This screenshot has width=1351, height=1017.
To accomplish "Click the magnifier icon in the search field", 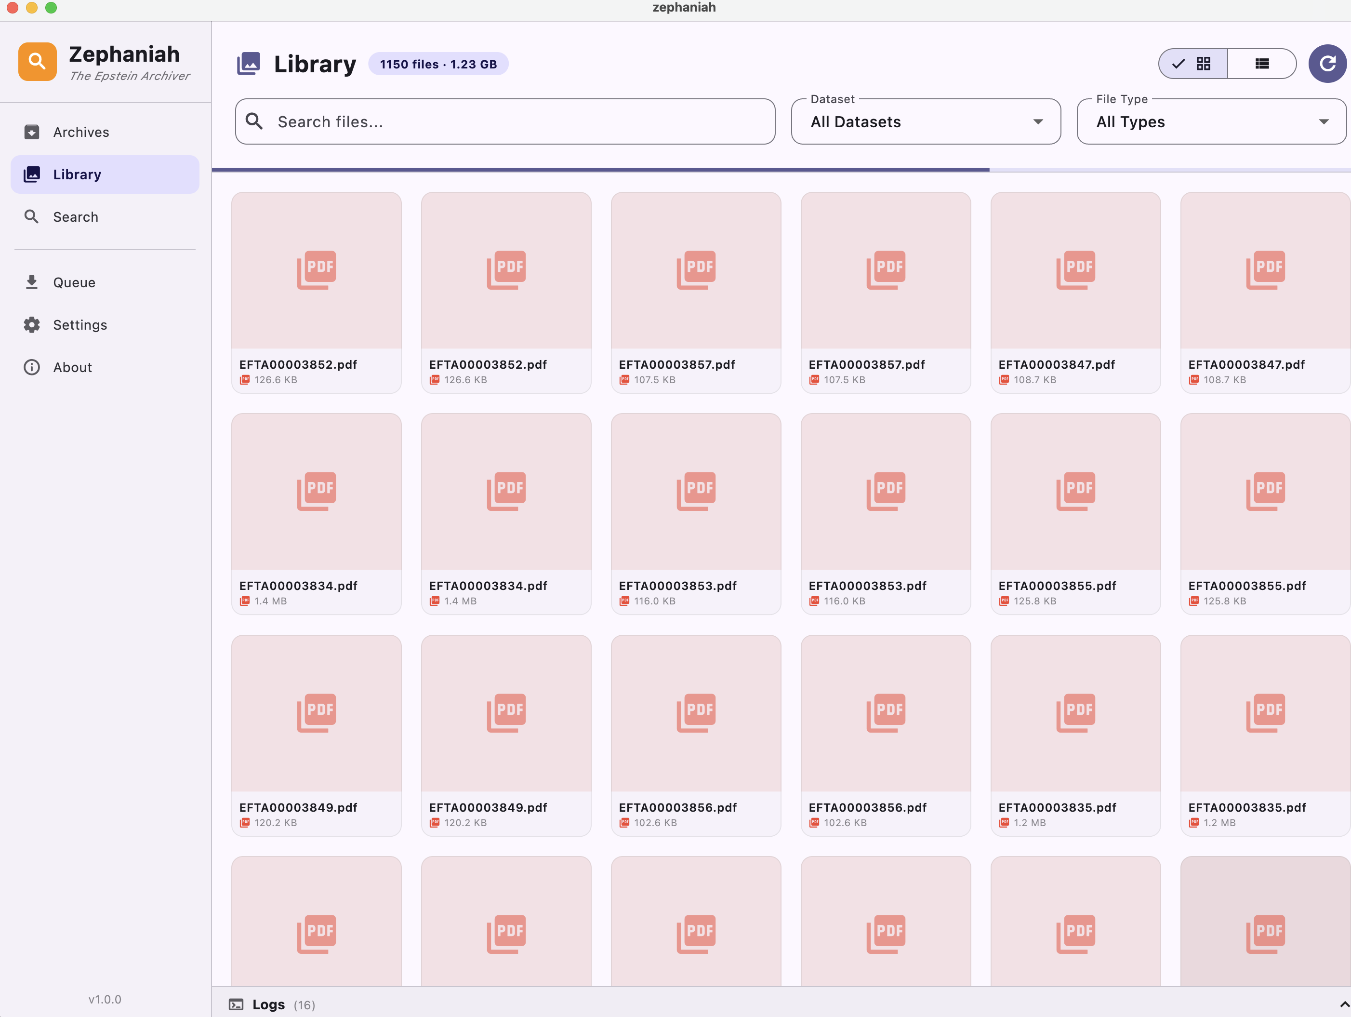I will (254, 121).
